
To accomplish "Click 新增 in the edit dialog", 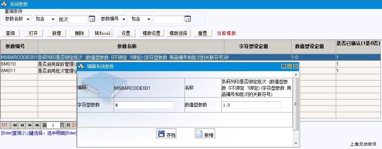I will (205, 134).
